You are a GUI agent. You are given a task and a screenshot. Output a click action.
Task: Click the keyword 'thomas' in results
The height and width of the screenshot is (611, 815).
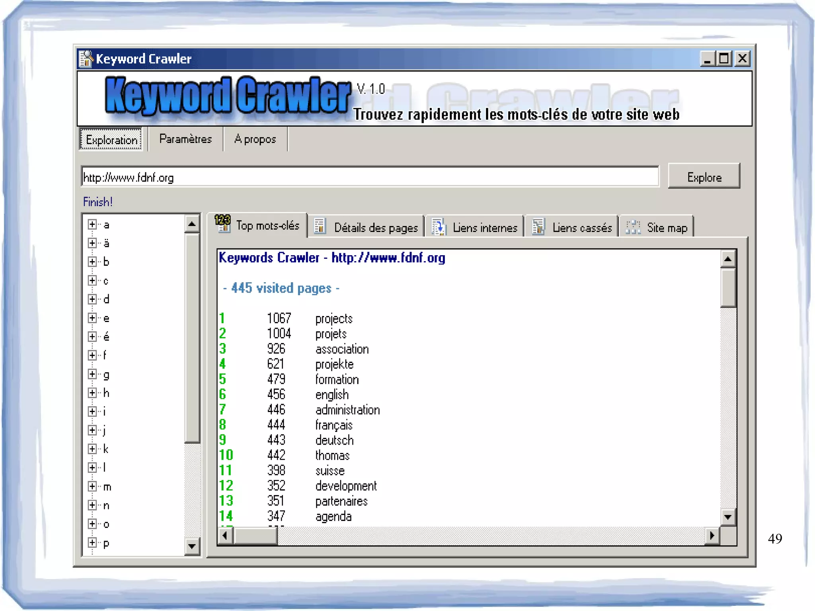pyautogui.click(x=332, y=455)
